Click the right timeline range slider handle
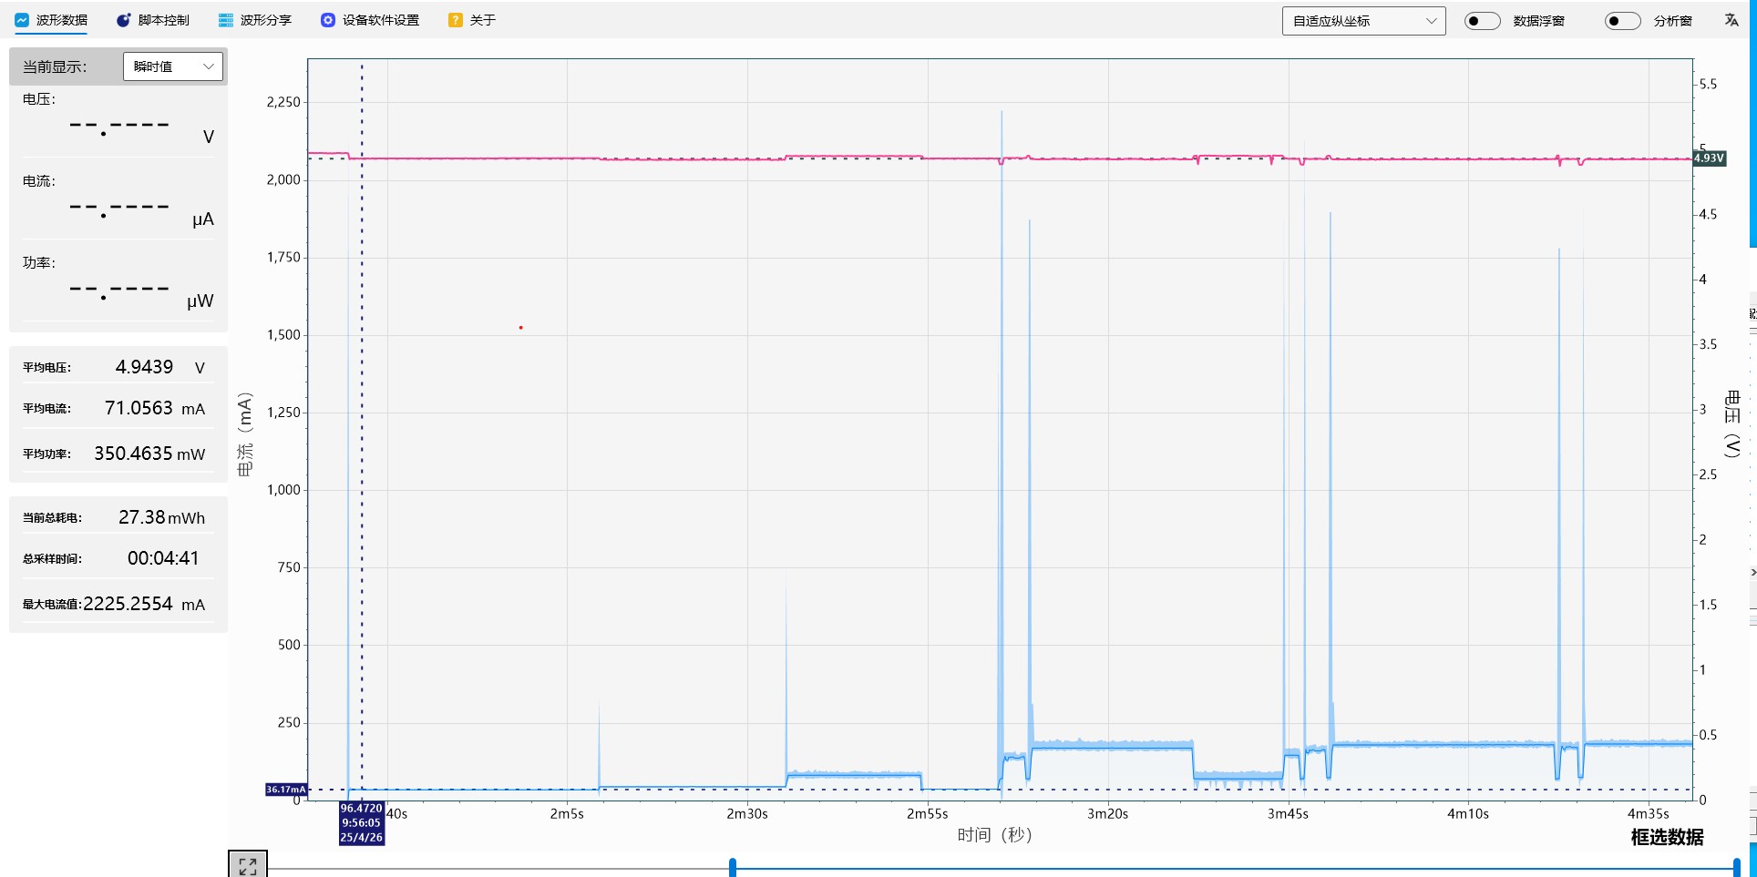This screenshot has height=877, width=1757. pyautogui.click(x=1738, y=867)
